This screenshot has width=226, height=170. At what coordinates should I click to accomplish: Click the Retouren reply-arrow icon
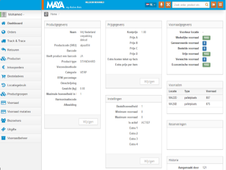[3, 50]
